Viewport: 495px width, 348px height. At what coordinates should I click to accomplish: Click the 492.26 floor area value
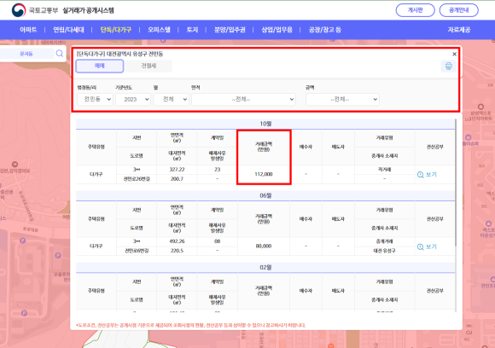click(177, 241)
